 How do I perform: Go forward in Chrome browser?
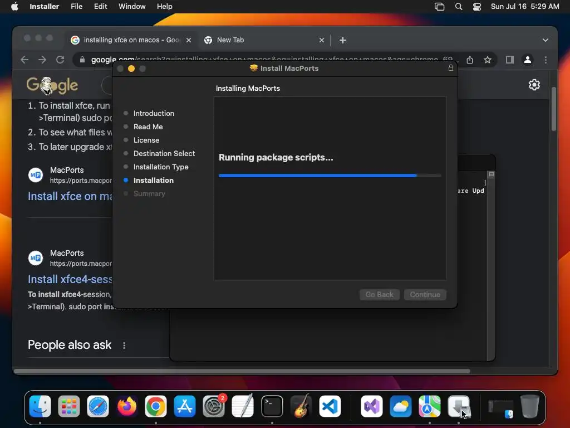(x=42, y=60)
